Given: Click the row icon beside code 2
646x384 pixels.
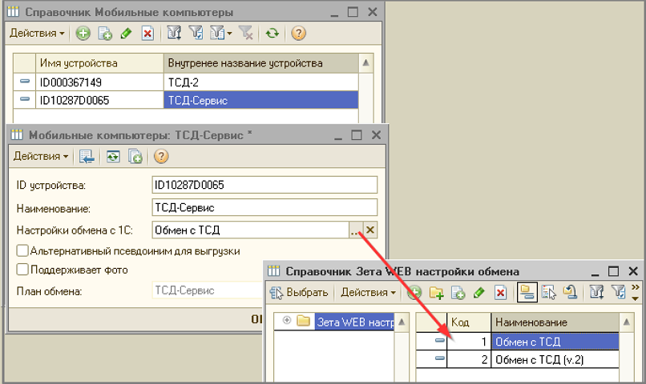Looking at the screenshot, I should tap(439, 358).
